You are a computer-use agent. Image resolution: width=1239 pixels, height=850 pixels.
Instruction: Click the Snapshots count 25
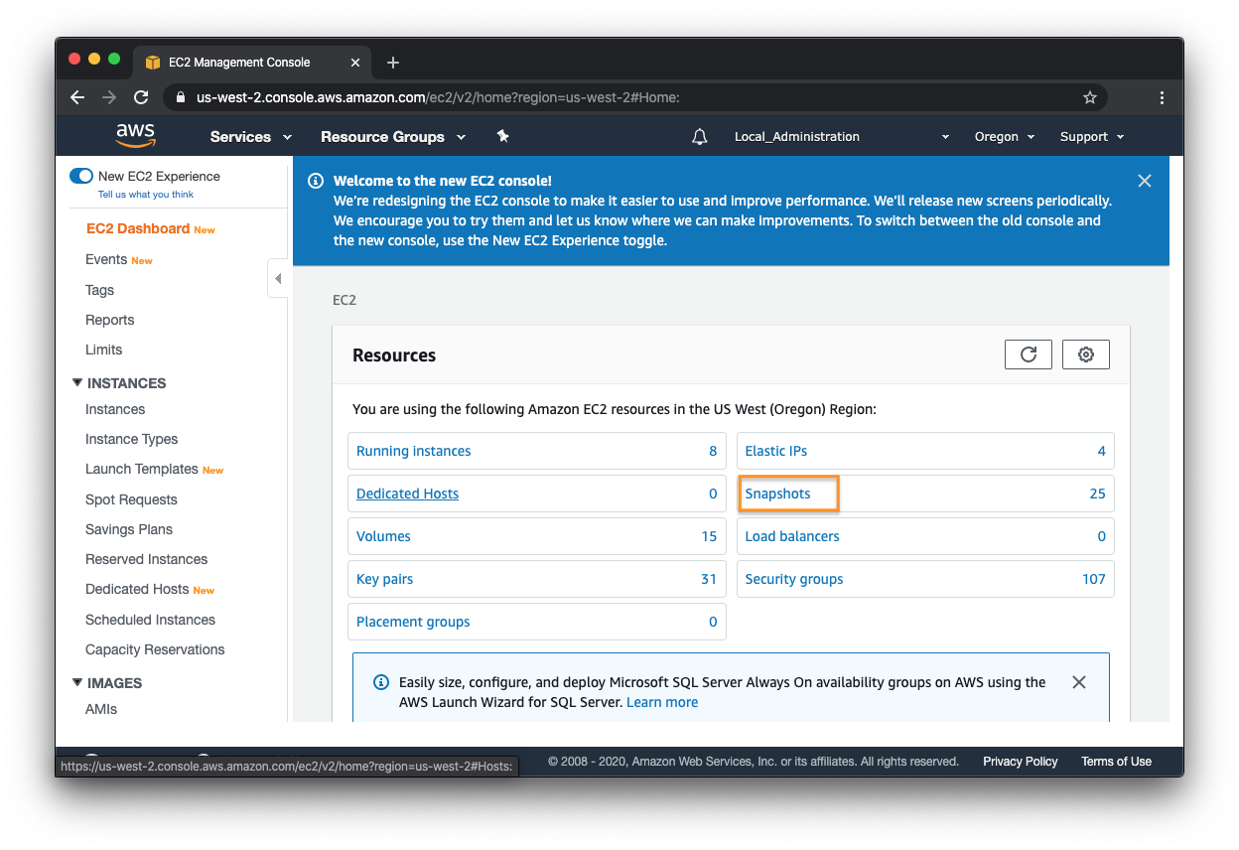click(x=1097, y=494)
